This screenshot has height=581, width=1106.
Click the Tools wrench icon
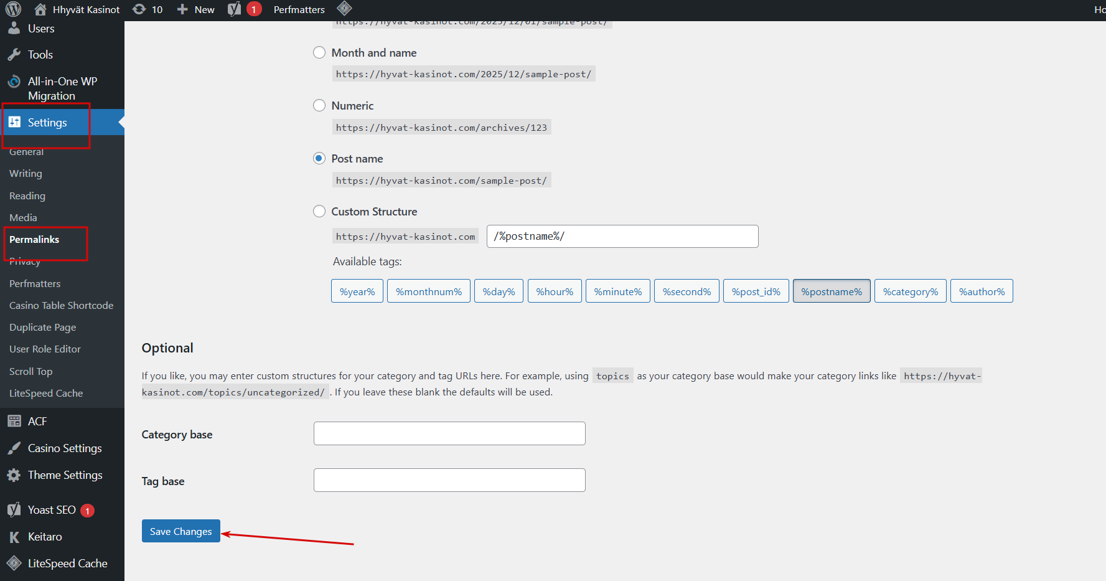click(x=14, y=55)
